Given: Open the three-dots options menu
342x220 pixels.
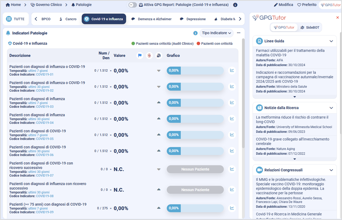Looking at the screenshot, I should click(239, 33).
